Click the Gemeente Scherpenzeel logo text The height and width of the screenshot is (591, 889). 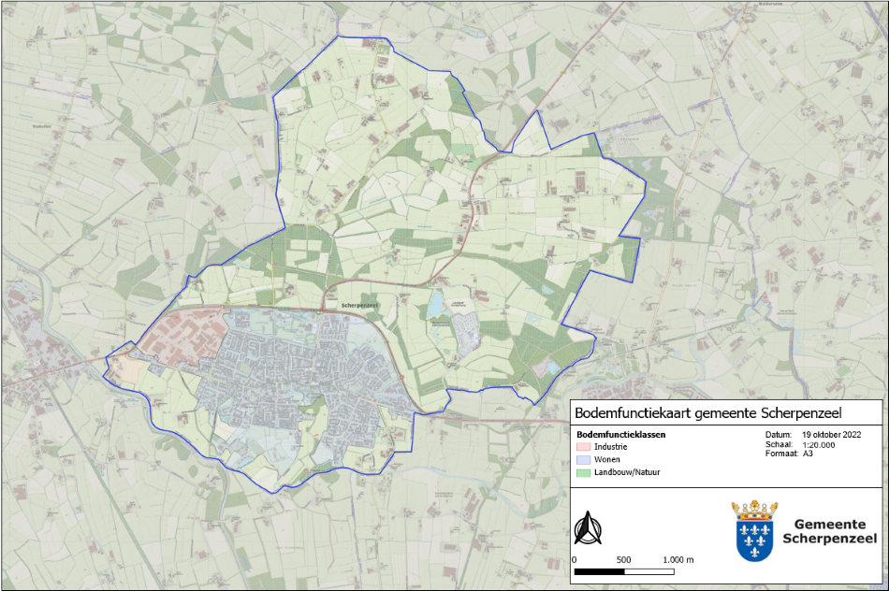826,531
